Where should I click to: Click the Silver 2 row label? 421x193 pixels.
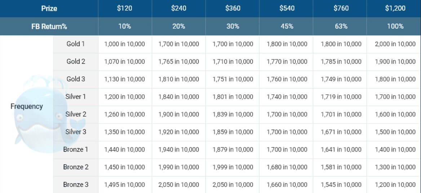pyautogui.click(x=76, y=114)
